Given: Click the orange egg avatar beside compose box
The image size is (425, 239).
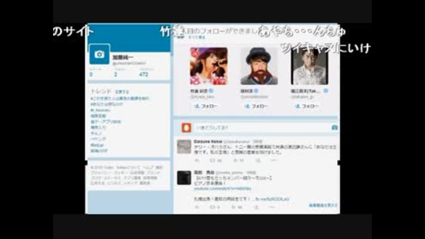Looking at the screenshot, I should [x=186, y=127].
